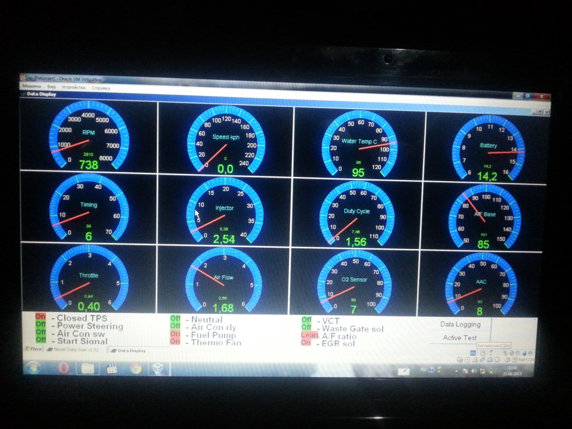Viewport: 572px width, 429px height.
Task: Click the duty cycle value 1,56
Action: pos(356,242)
